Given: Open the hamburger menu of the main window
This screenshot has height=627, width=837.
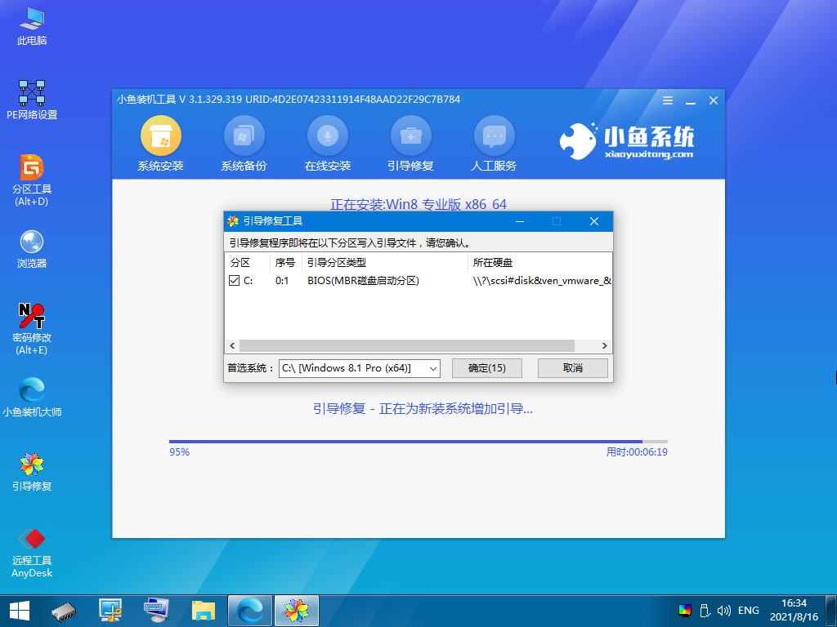Looking at the screenshot, I should coord(667,100).
